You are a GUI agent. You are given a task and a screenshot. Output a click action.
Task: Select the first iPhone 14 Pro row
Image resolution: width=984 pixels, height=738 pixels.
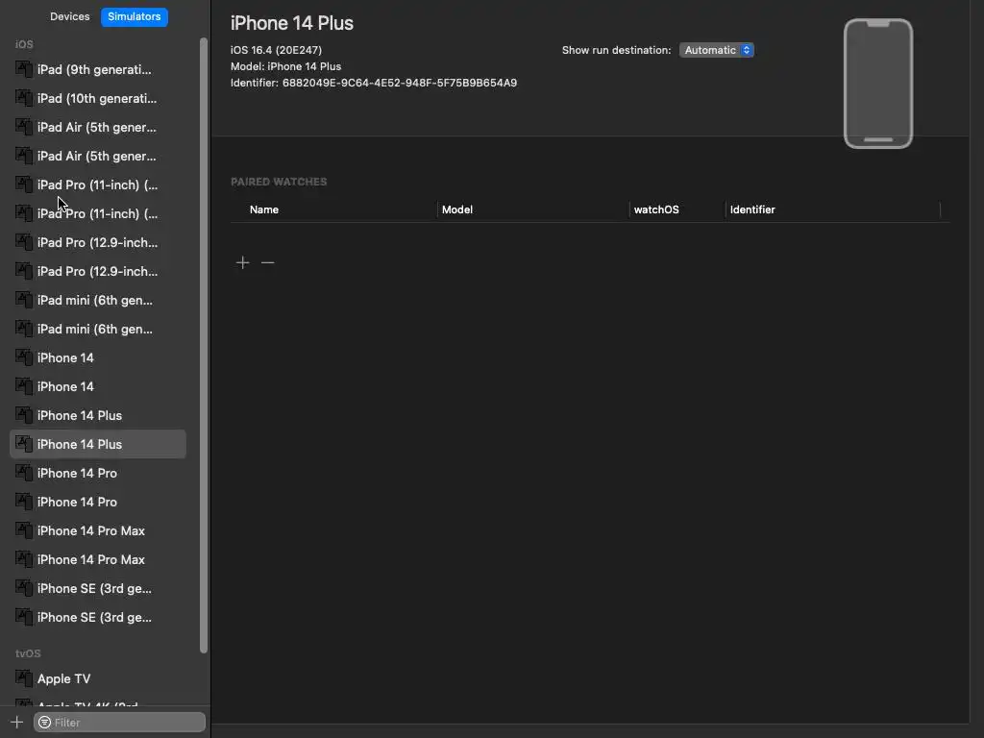pos(98,473)
